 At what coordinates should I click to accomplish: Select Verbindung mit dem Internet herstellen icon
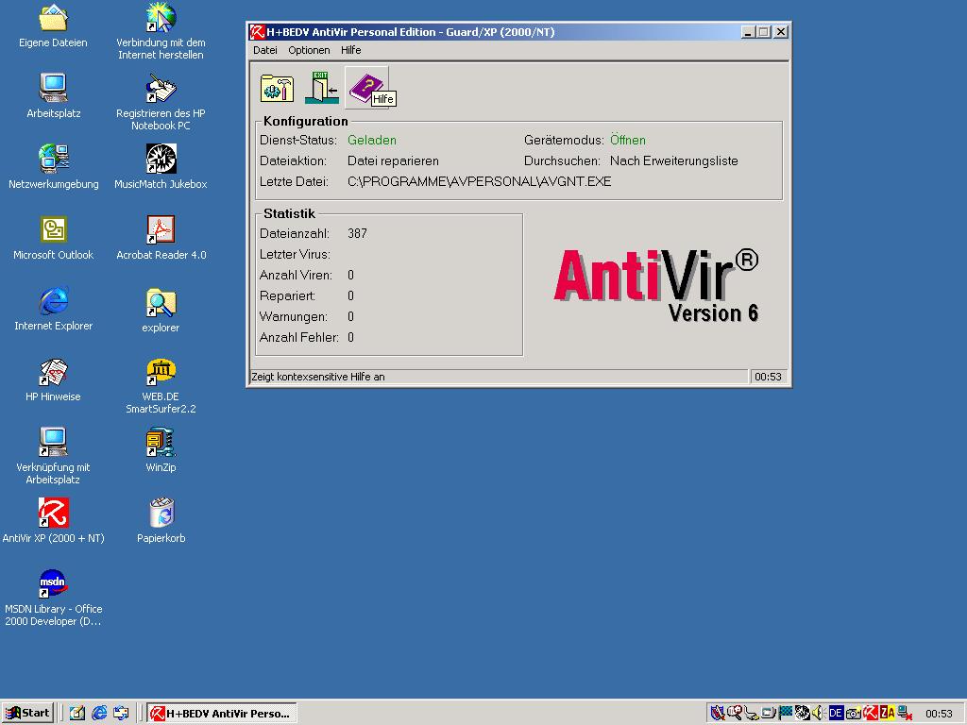tap(161, 31)
